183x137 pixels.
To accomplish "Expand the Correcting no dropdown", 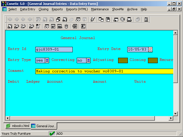I will click(x=88, y=60).
